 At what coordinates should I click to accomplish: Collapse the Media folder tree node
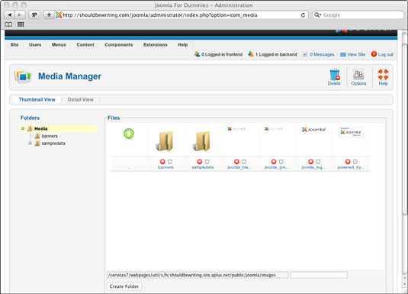[x=23, y=128]
